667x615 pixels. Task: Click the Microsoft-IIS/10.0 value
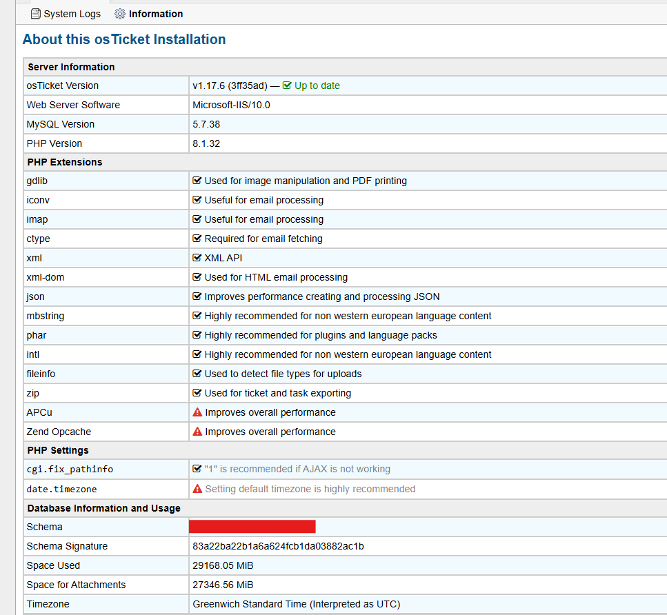(x=231, y=105)
